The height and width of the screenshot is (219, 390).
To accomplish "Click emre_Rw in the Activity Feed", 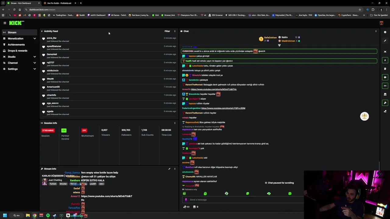I will pyautogui.click(x=51, y=38).
